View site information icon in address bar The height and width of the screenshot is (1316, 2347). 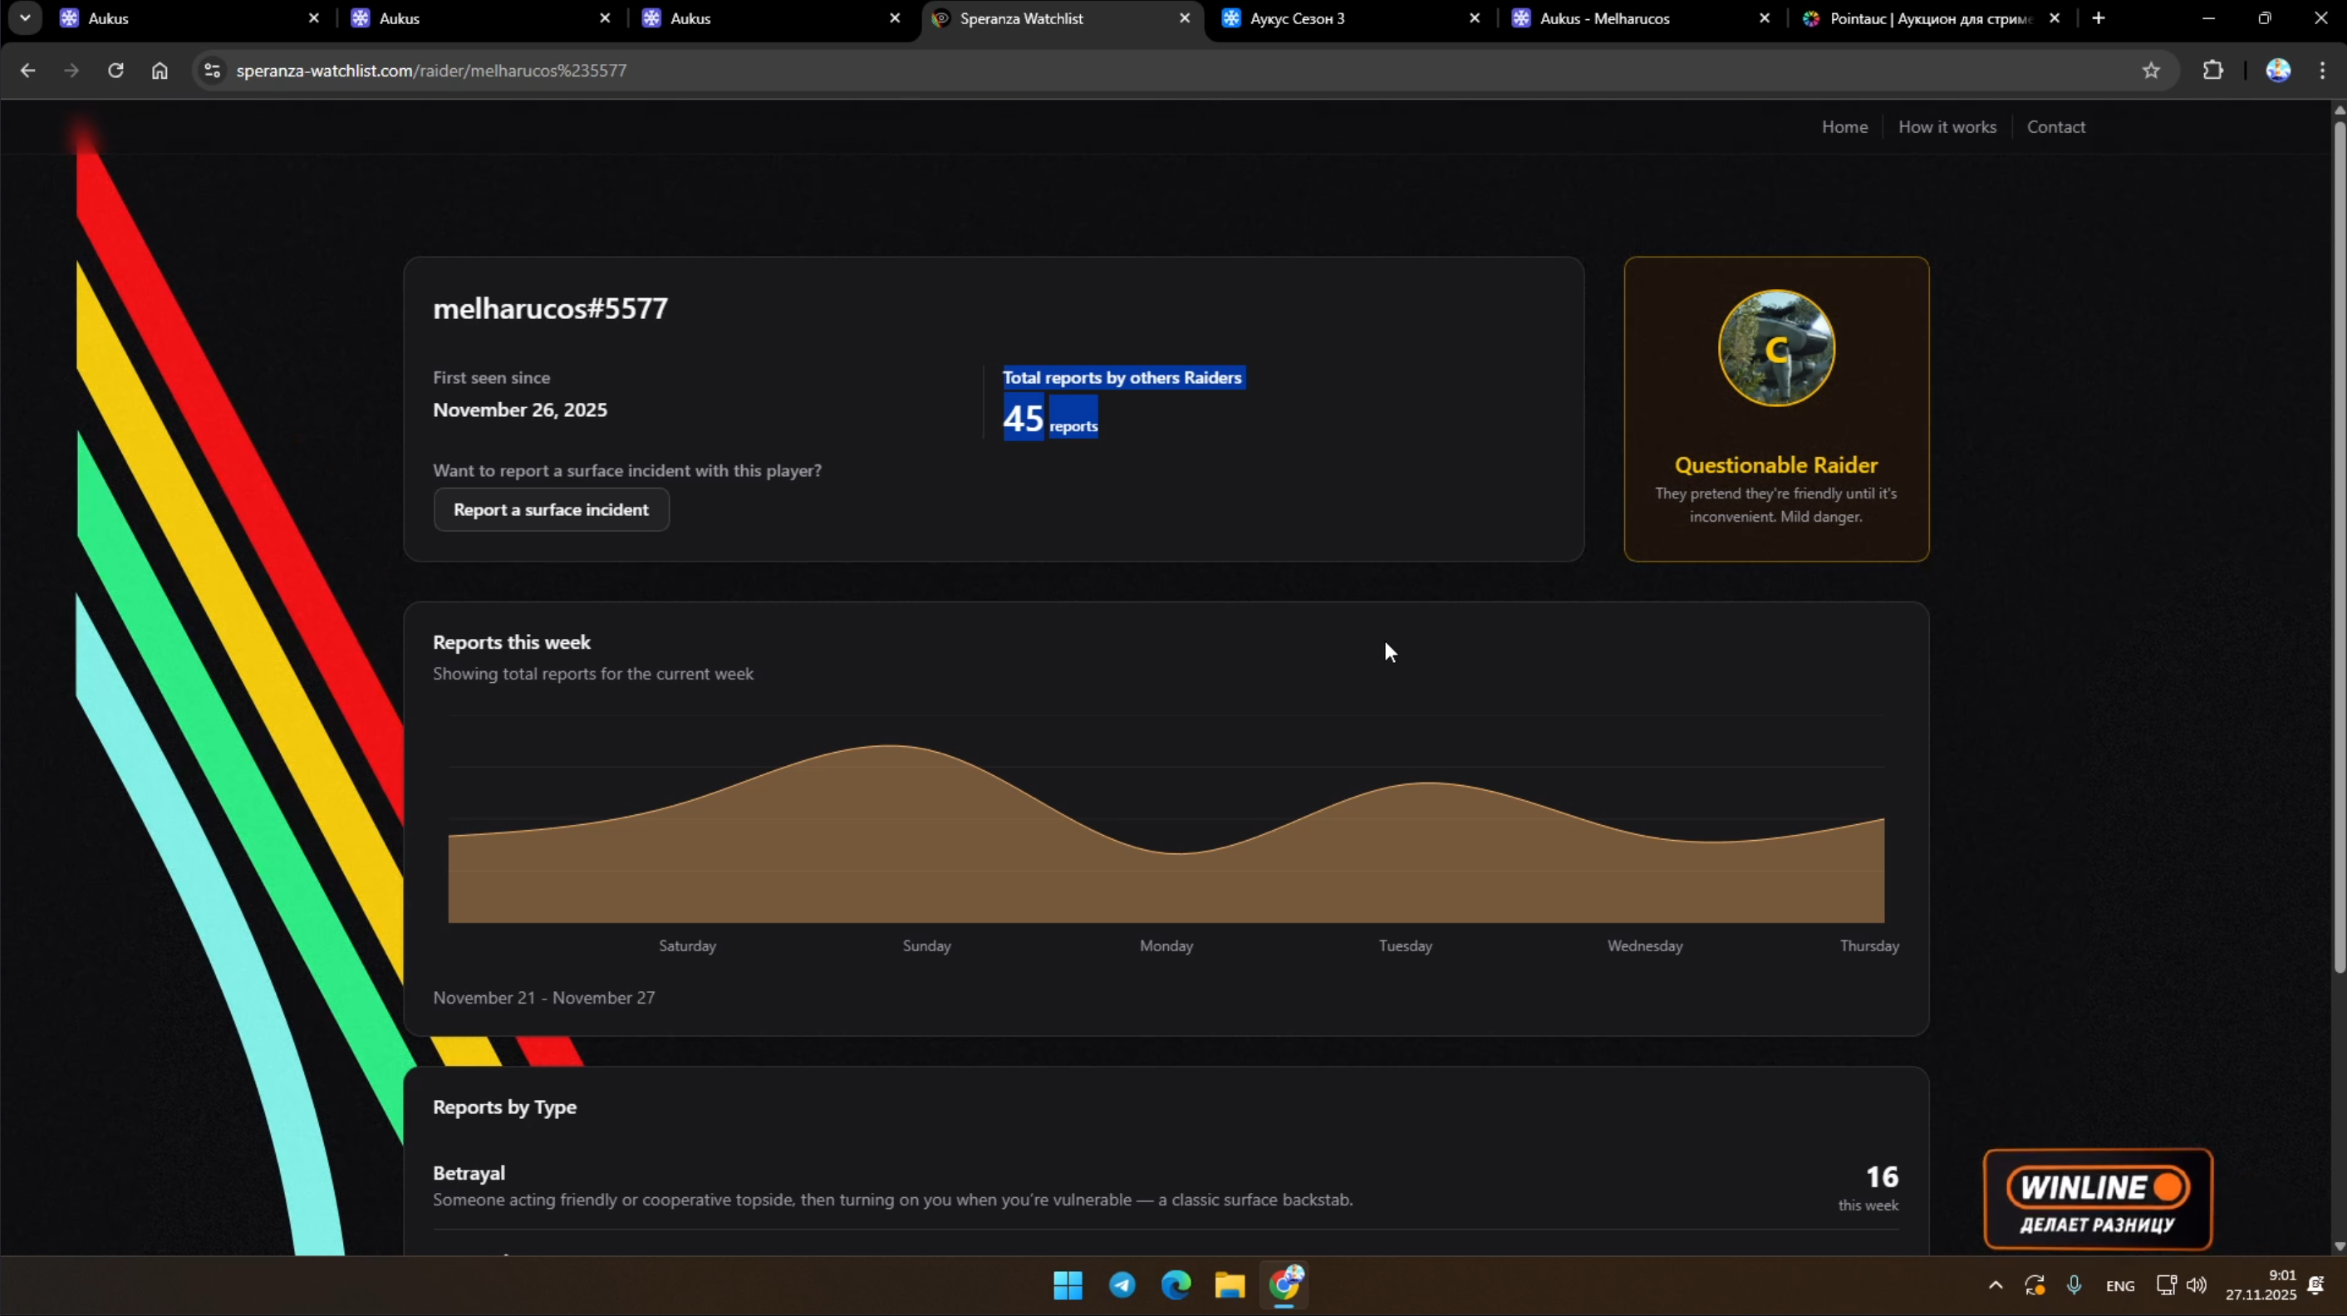(x=213, y=70)
